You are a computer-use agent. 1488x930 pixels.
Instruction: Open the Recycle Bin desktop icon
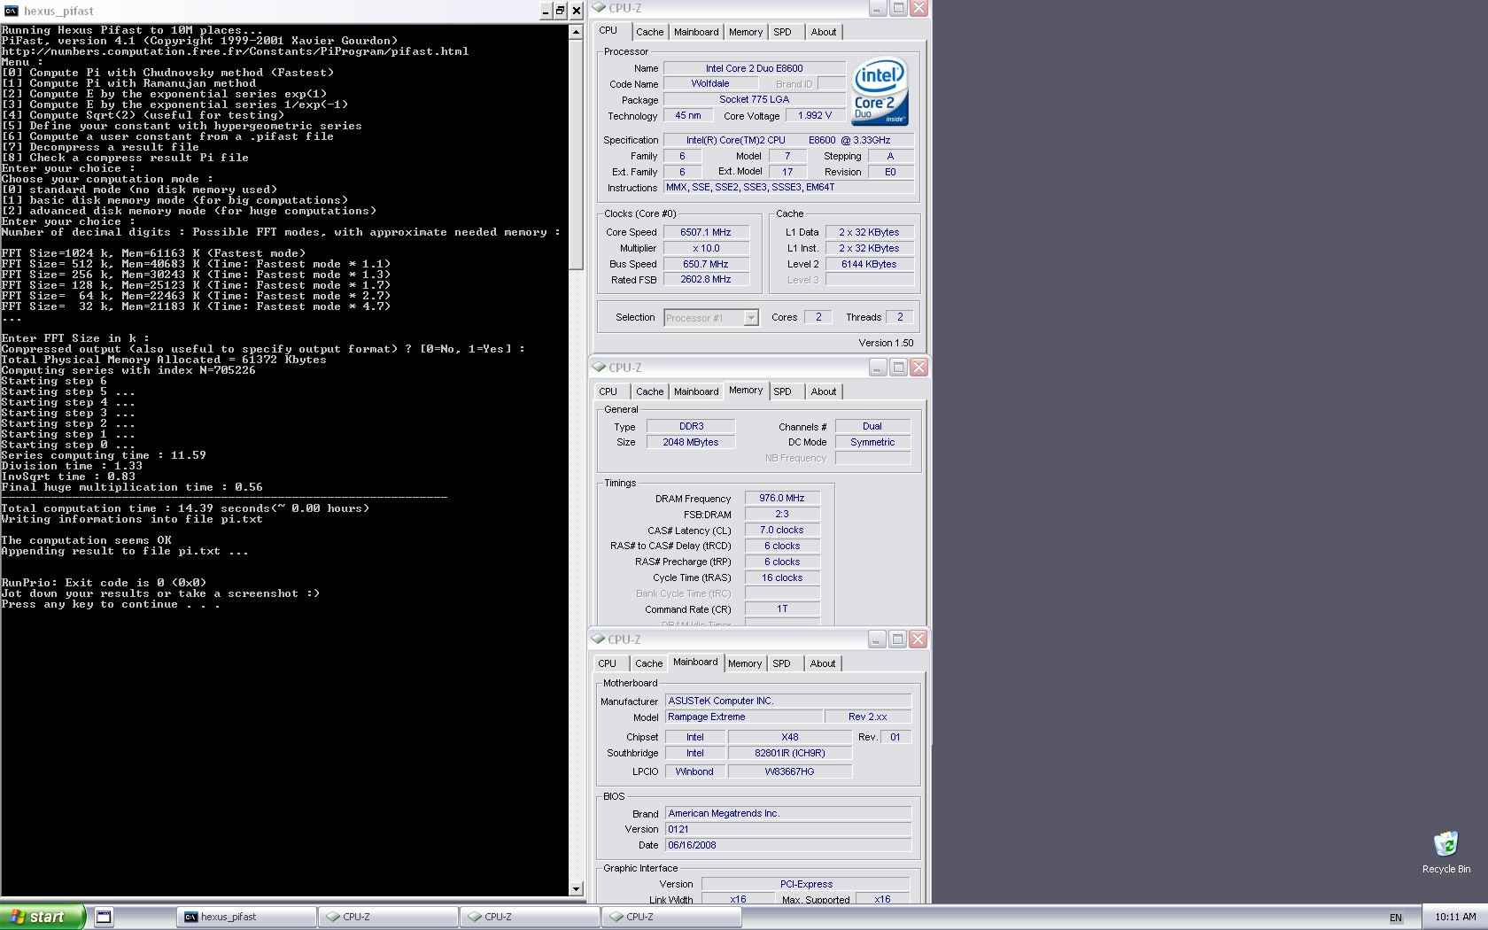click(1445, 852)
